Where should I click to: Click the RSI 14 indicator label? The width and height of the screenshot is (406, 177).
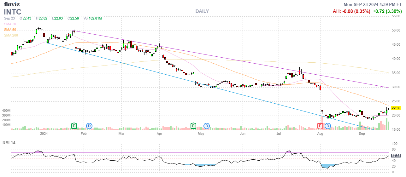[9, 143]
